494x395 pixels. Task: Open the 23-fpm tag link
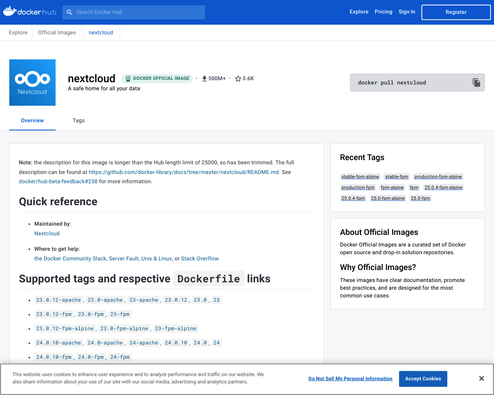pos(120,314)
